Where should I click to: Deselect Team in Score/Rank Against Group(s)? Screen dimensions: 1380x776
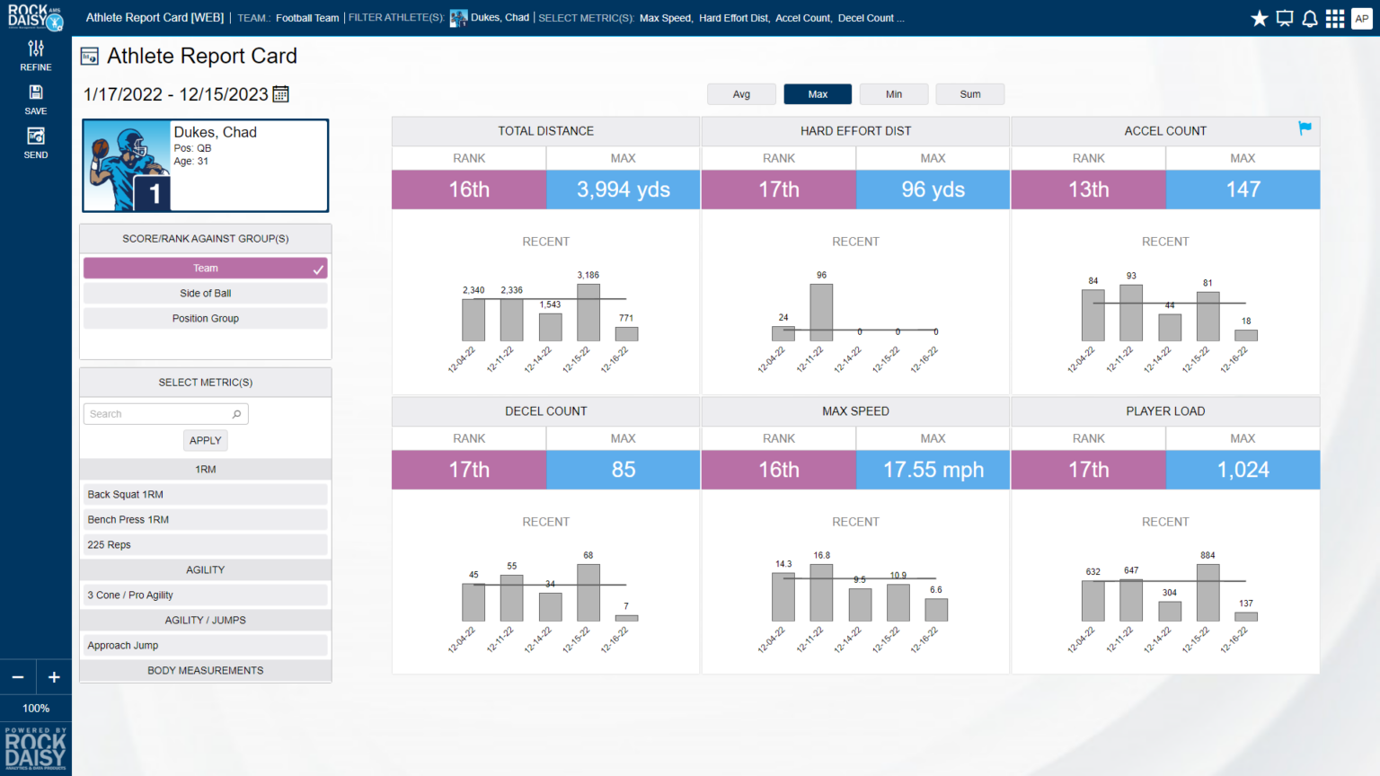205,268
